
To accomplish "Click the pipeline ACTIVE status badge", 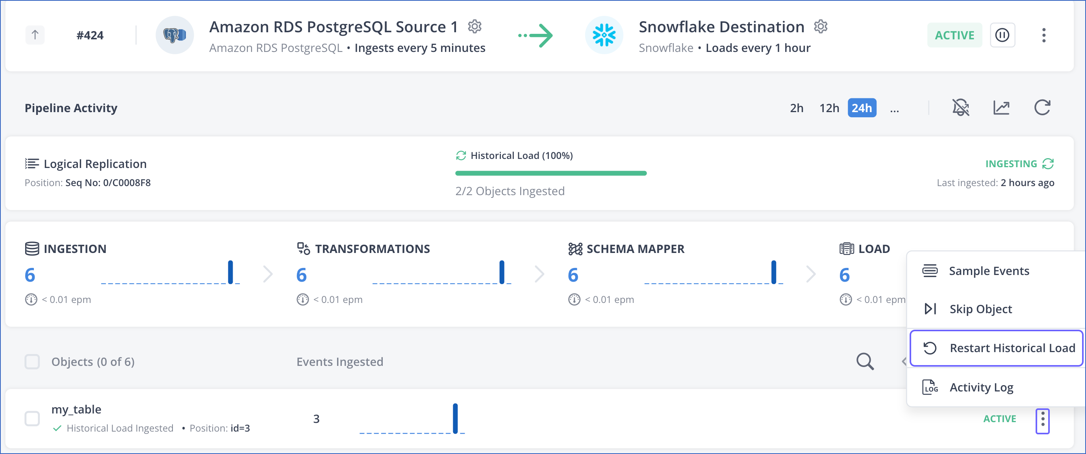I will pos(954,35).
